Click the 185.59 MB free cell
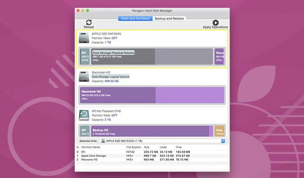Viewport: 304px width, 178px height. (183, 152)
